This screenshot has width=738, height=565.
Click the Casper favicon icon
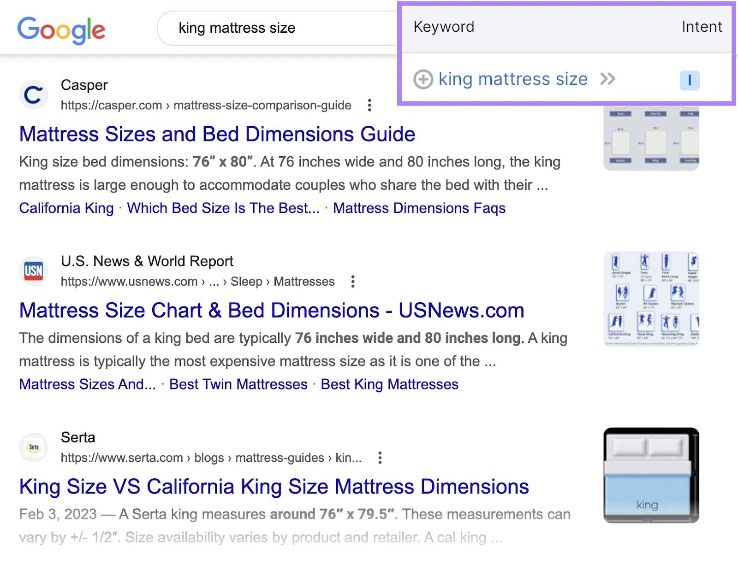(x=34, y=95)
